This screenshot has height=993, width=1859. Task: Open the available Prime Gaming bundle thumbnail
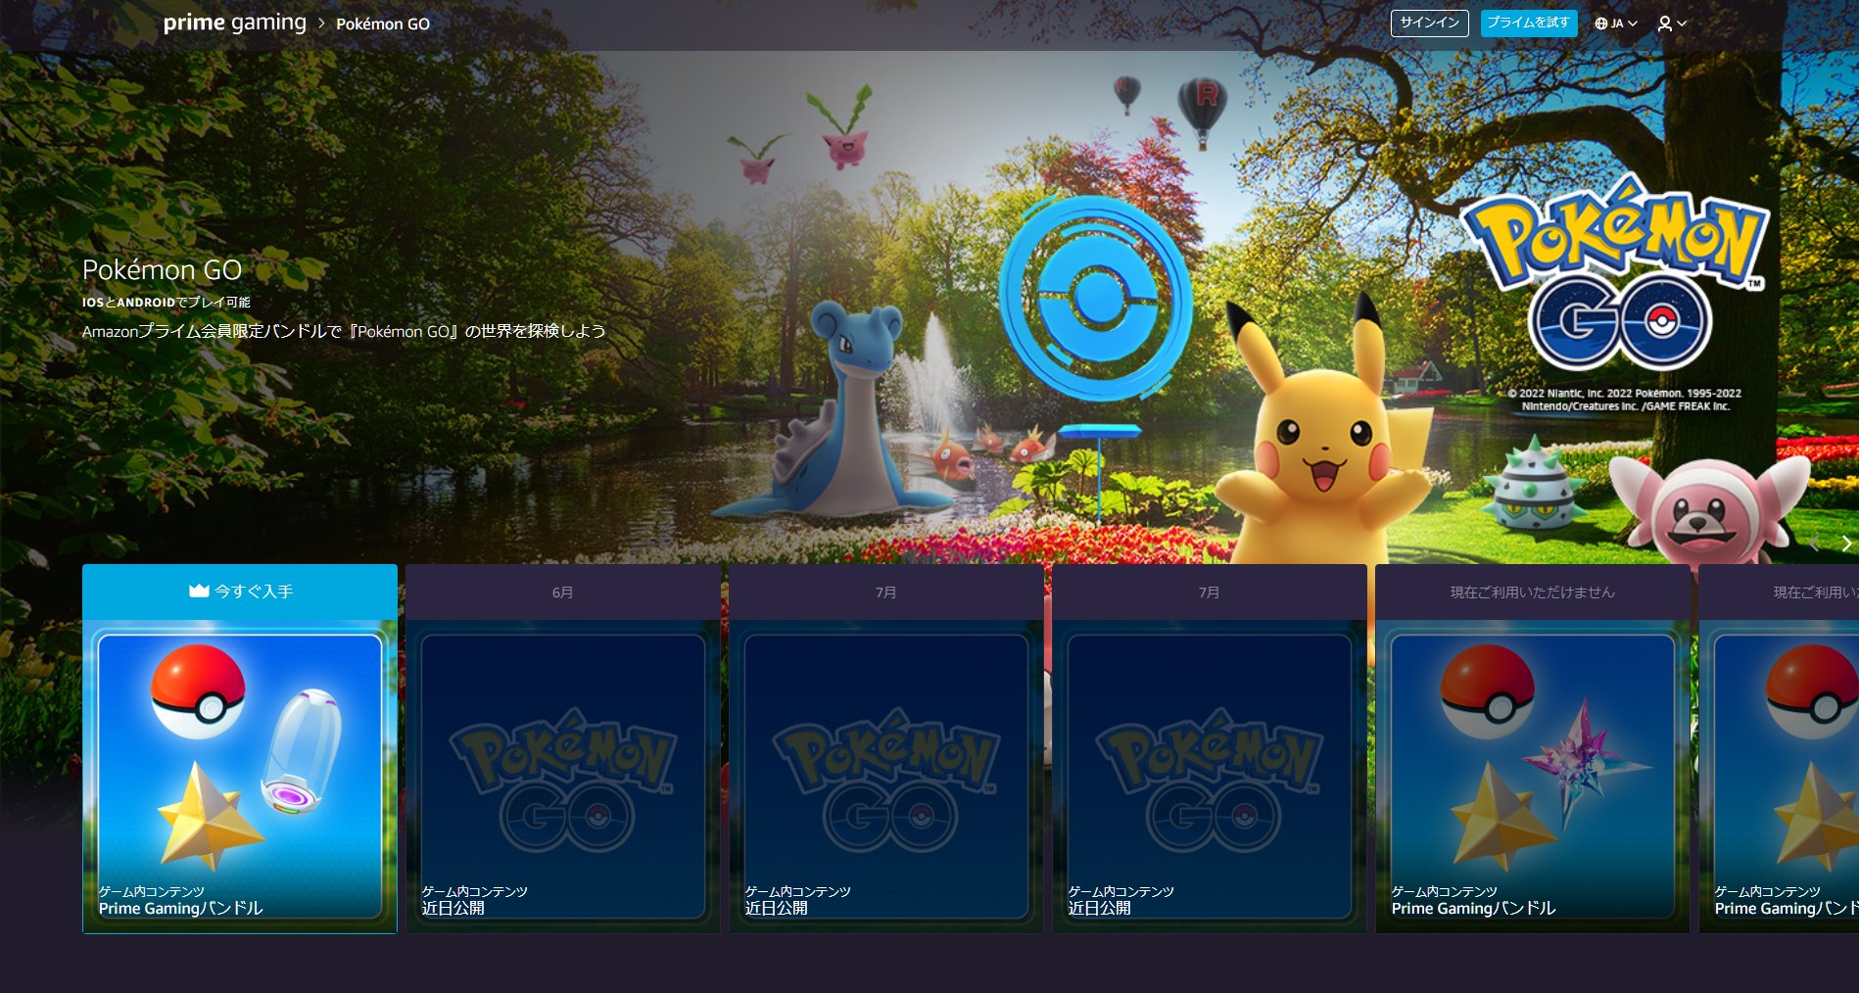240,777
